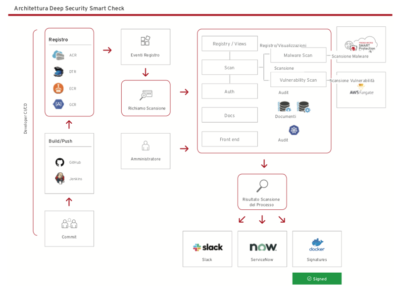Click the 'Registro' panel heading
Screen dimensions: 396x294
pyautogui.click(x=58, y=40)
